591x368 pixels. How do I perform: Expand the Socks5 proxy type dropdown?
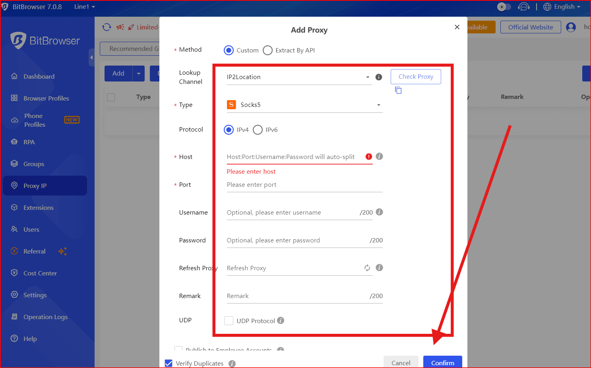304,105
